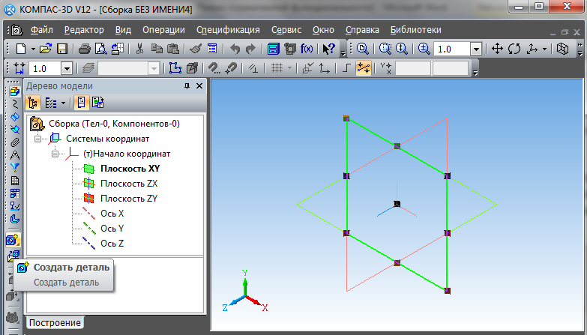587x335 pixels.
Task: Open grid settings dropdown arrow
Action: click(x=289, y=68)
